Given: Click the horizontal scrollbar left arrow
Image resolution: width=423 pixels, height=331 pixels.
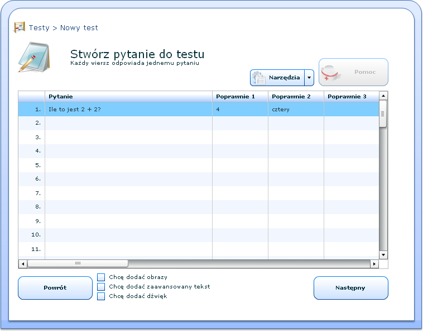Looking at the screenshot, I should pyautogui.click(x=23, y=264).
